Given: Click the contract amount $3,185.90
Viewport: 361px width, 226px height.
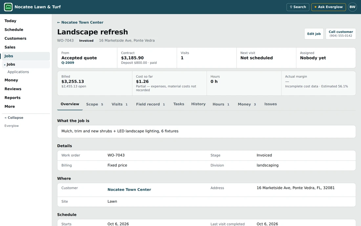Looking at the screenshot, I should click(x=132, y=58).
